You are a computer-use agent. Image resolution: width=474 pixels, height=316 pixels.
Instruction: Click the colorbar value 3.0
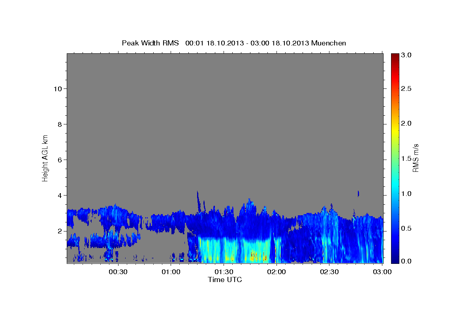click(x=407, y=55)
